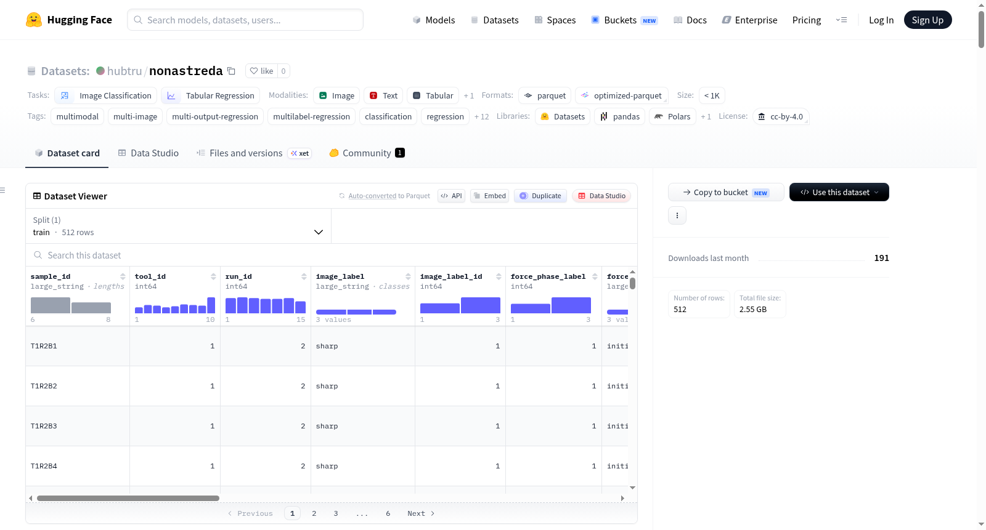Image resolution: width=986 pixels, height=530 pixels.
Task: Open the collapsed left sidebar menu icon
Action: point(2,190)
